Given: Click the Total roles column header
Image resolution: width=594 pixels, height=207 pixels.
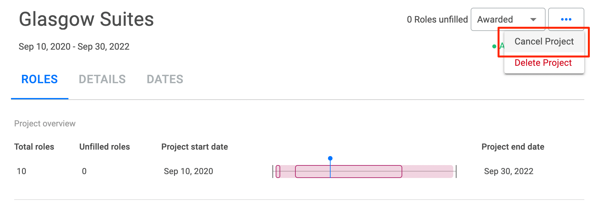Looking at the screenshot, I should point(34,147).
